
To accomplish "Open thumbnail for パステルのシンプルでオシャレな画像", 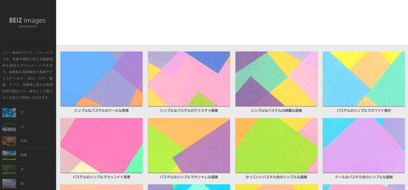I will (x=189, y=146).
